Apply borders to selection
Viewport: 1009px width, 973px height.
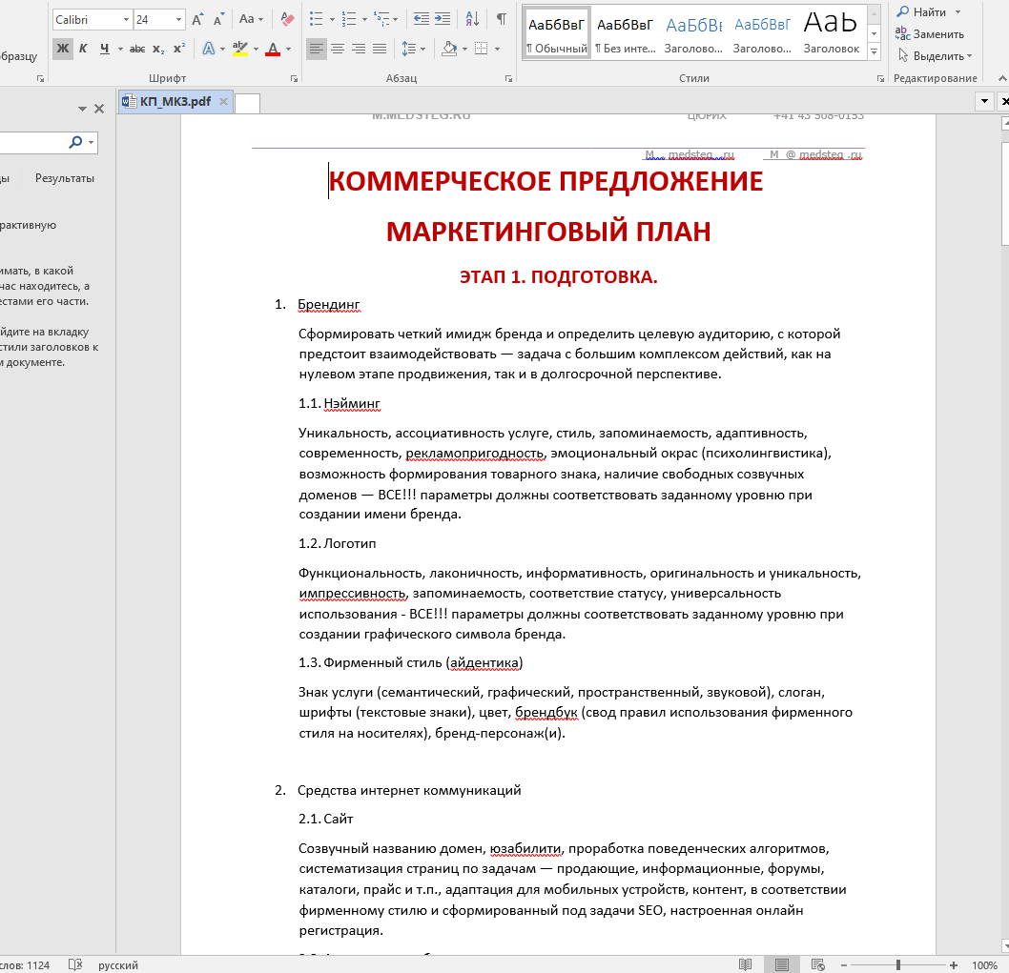pos(481,49)
